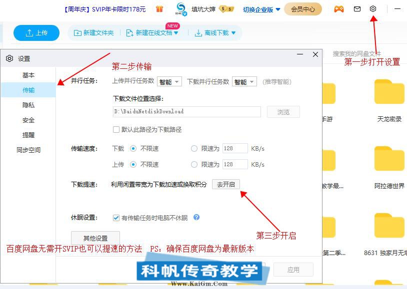
Task: Open the game controller icon
Action: [338, 9]
